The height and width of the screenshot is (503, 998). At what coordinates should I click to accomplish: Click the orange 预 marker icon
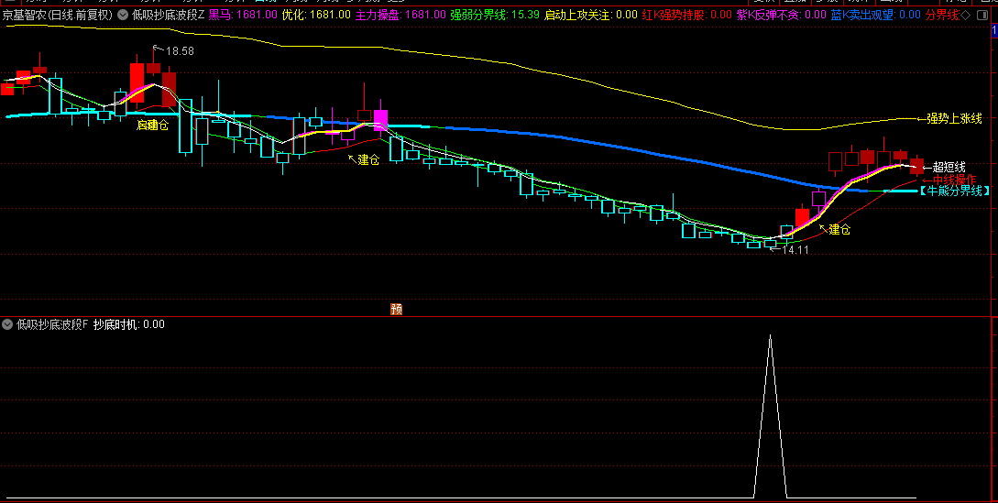(x=396, y=310)
